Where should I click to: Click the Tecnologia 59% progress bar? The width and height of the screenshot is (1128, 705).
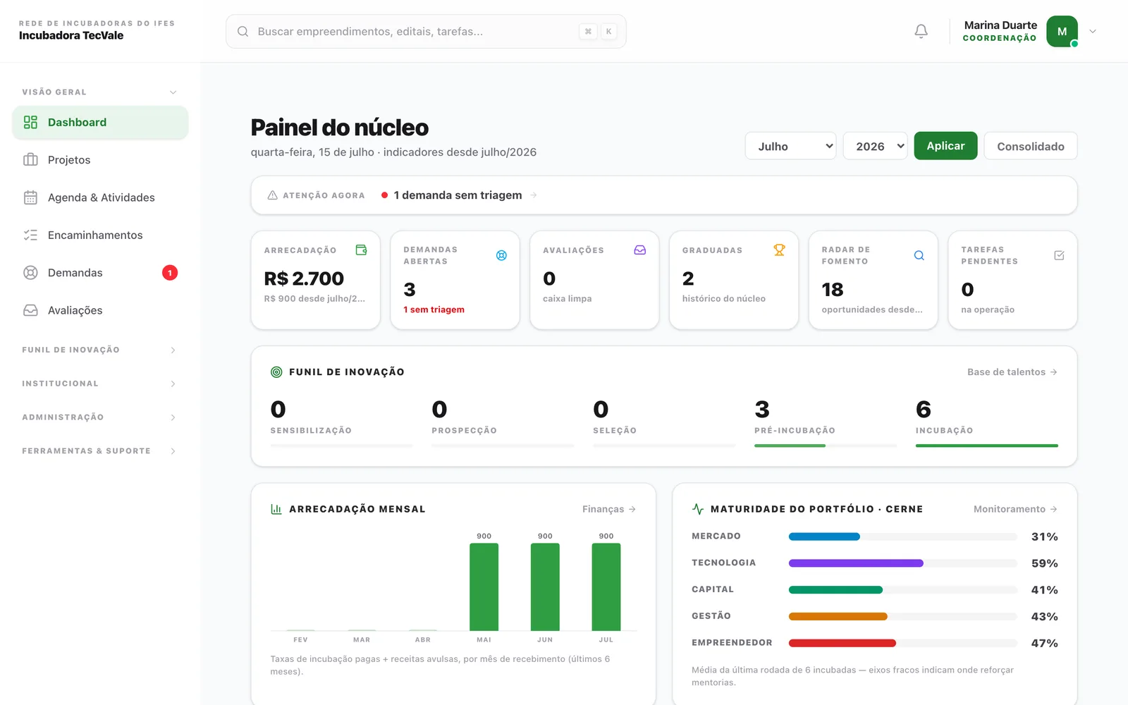tap(902, 563)
